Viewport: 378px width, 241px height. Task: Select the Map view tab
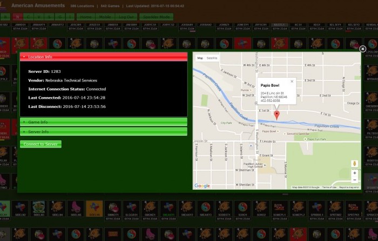click(200, 58)
